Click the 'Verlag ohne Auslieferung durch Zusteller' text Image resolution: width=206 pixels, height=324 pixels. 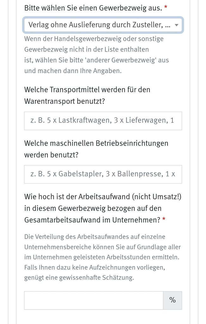96,25
